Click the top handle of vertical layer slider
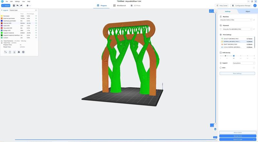Viewport: 258px width, 142px height. pos(215,13)
